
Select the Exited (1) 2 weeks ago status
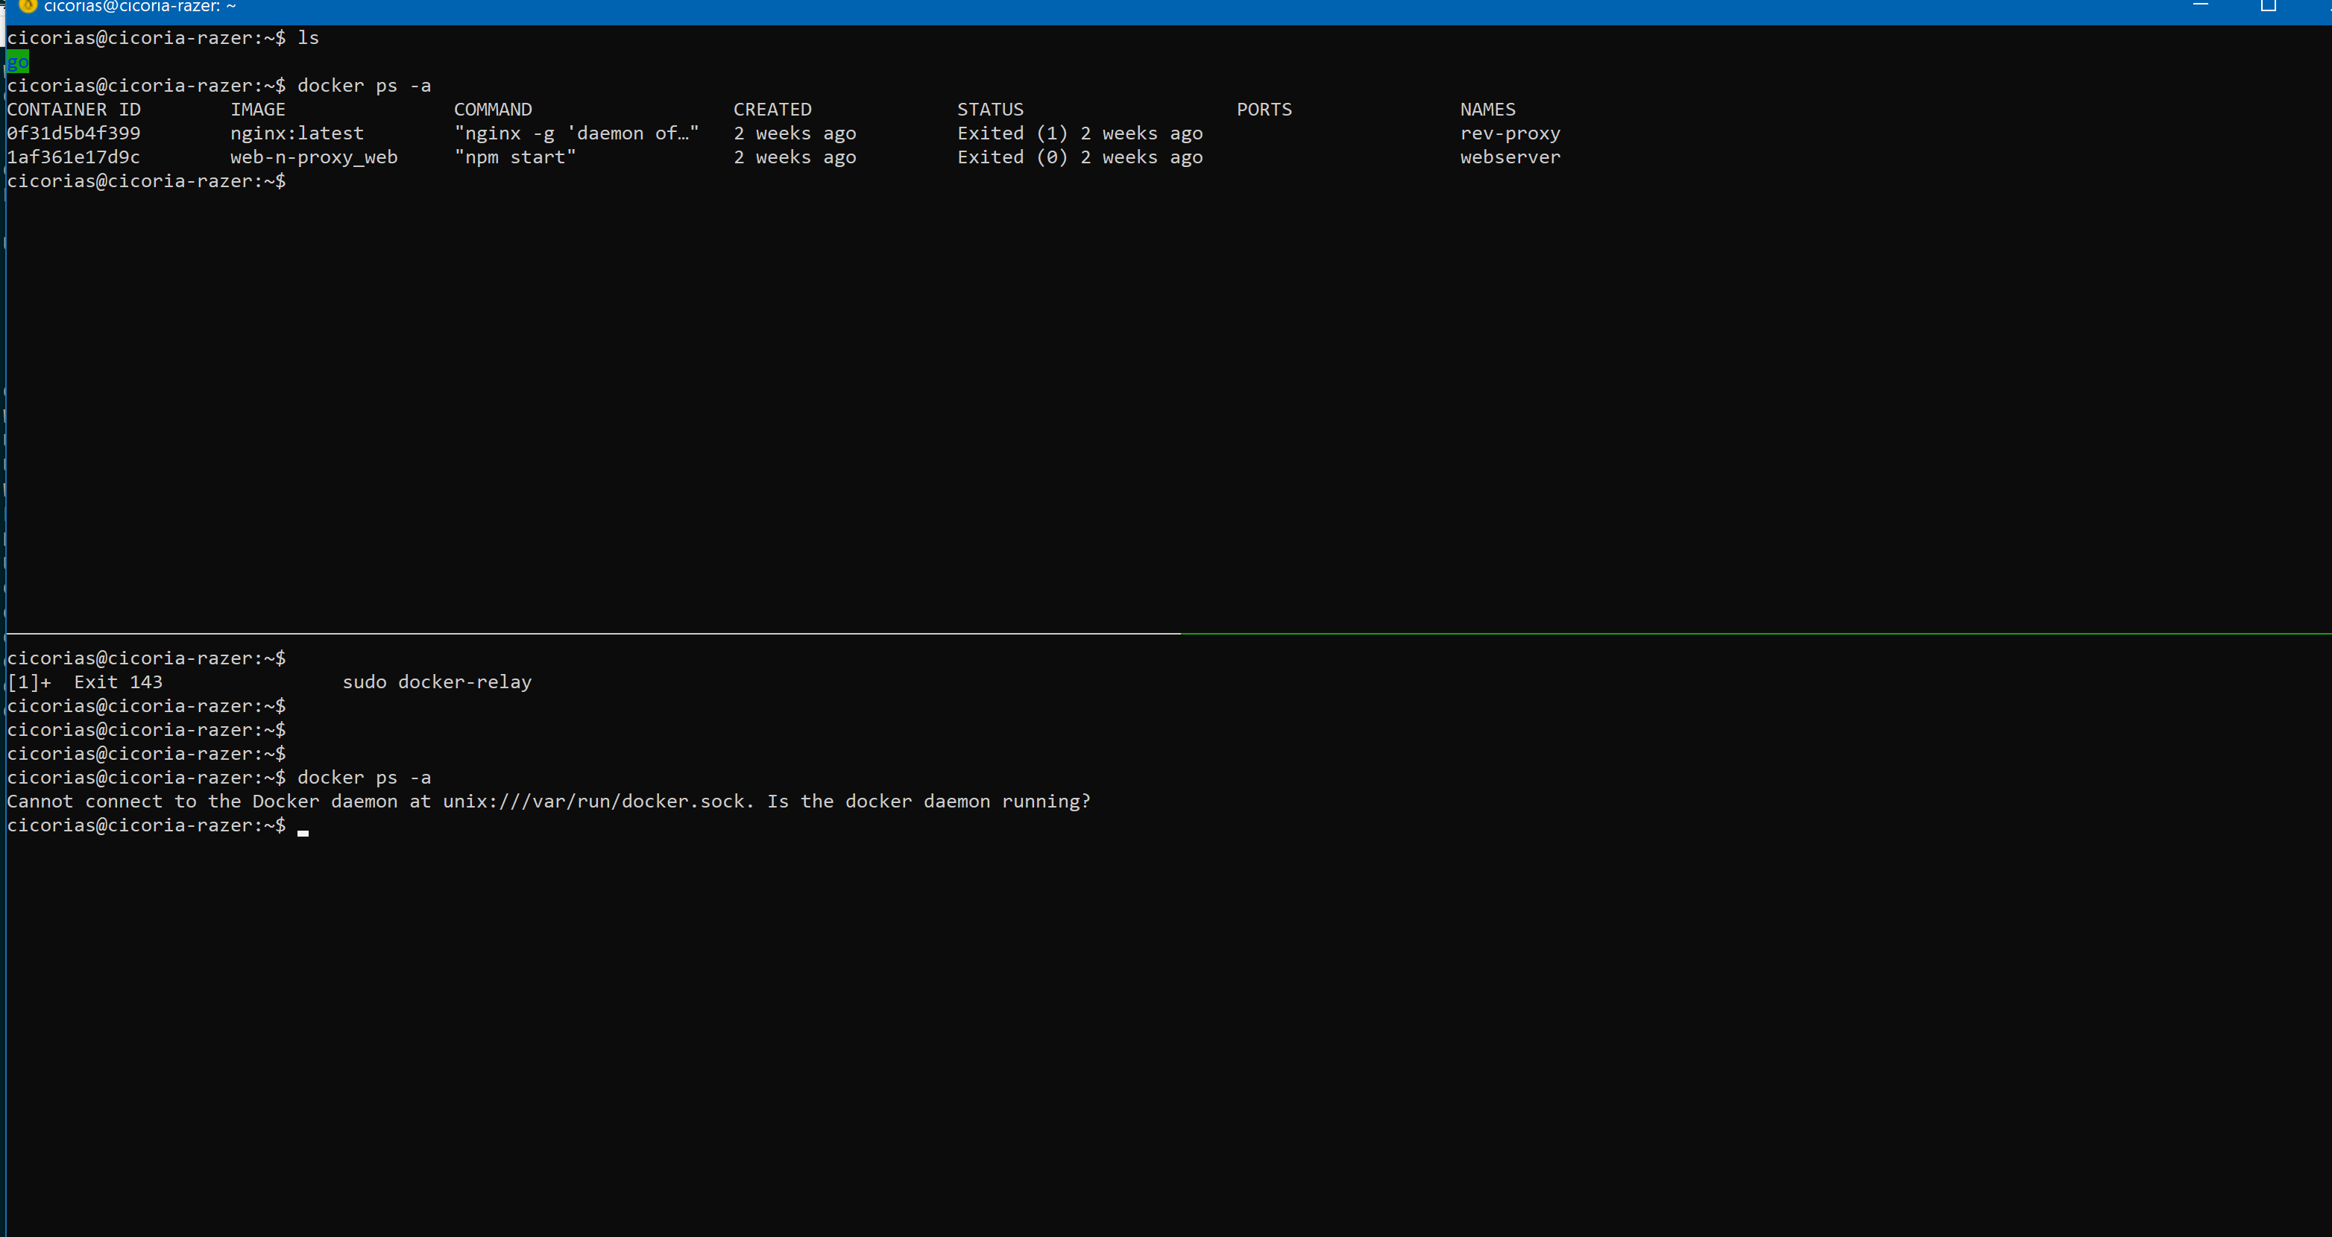1080,132
